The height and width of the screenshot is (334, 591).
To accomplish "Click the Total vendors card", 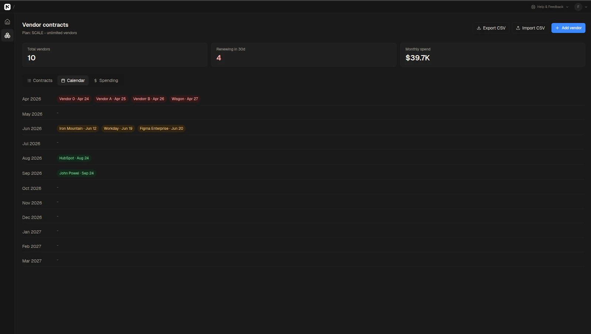I will point(115,55).
